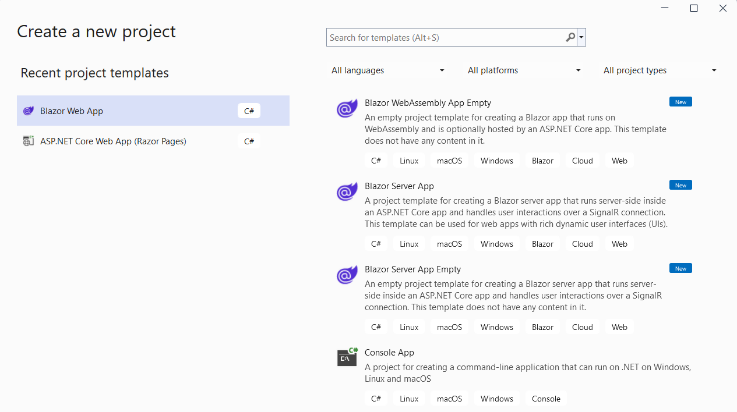Viewport: 737px width, 412px height.
Task: Click the Blazor WebAssembly App Empty template icon
Action: point(347,108)
